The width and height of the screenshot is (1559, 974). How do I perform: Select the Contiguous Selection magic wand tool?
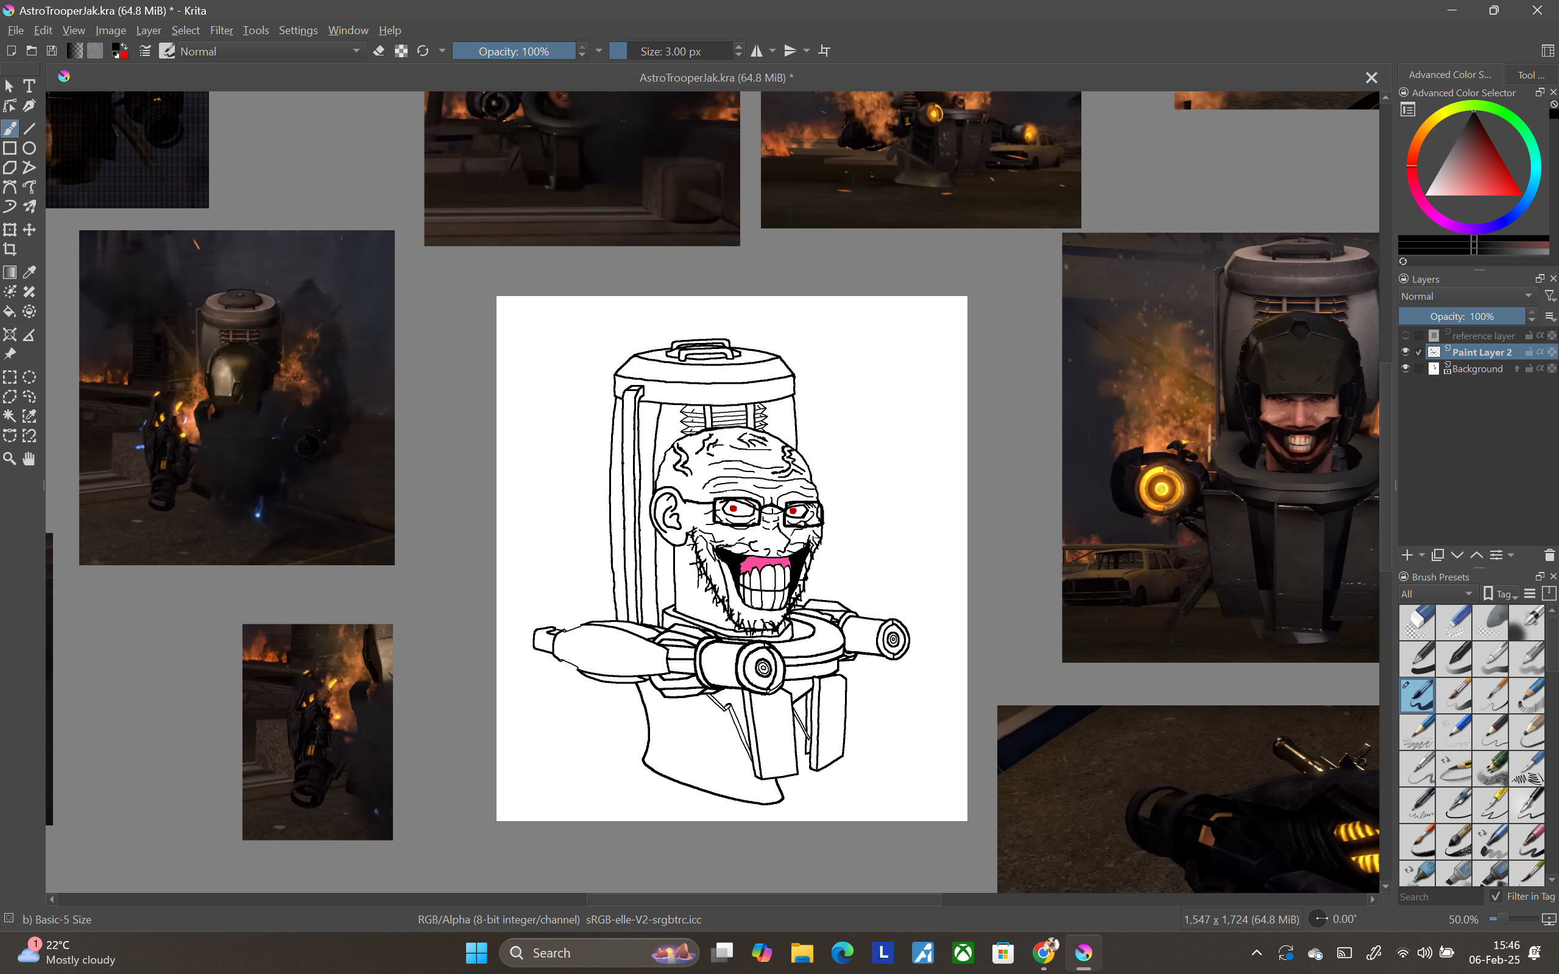pyautogui.click(x=10, y=416)
